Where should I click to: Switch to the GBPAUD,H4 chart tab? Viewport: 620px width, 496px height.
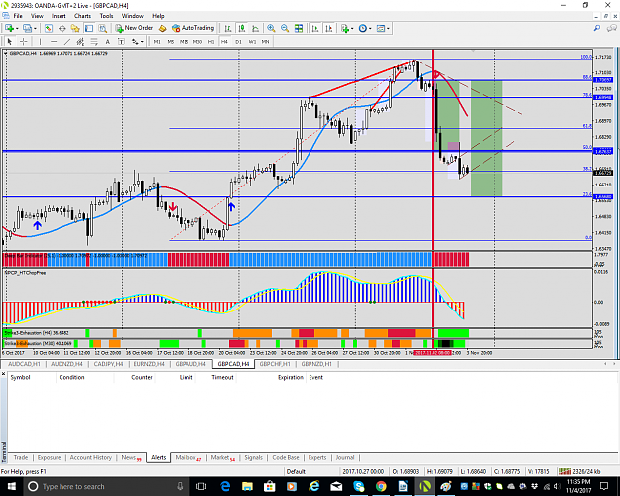[190, 364]
